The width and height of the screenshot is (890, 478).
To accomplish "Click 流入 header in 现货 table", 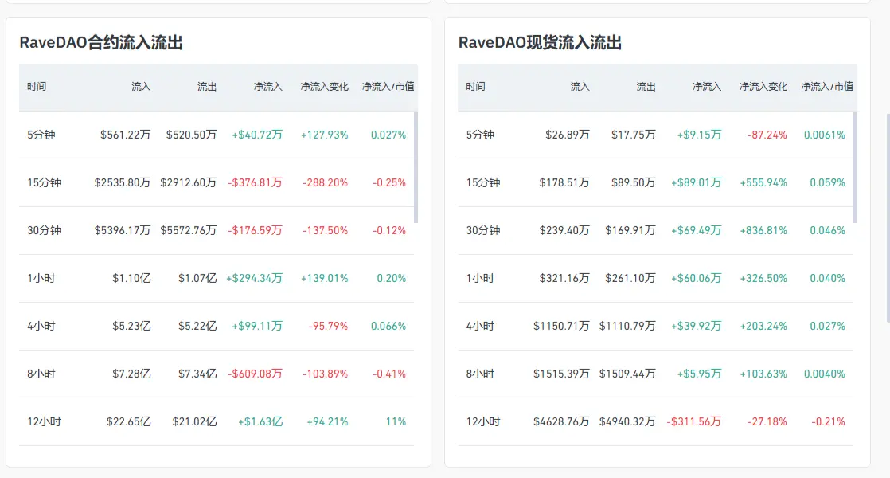I will tap(580, 86).
